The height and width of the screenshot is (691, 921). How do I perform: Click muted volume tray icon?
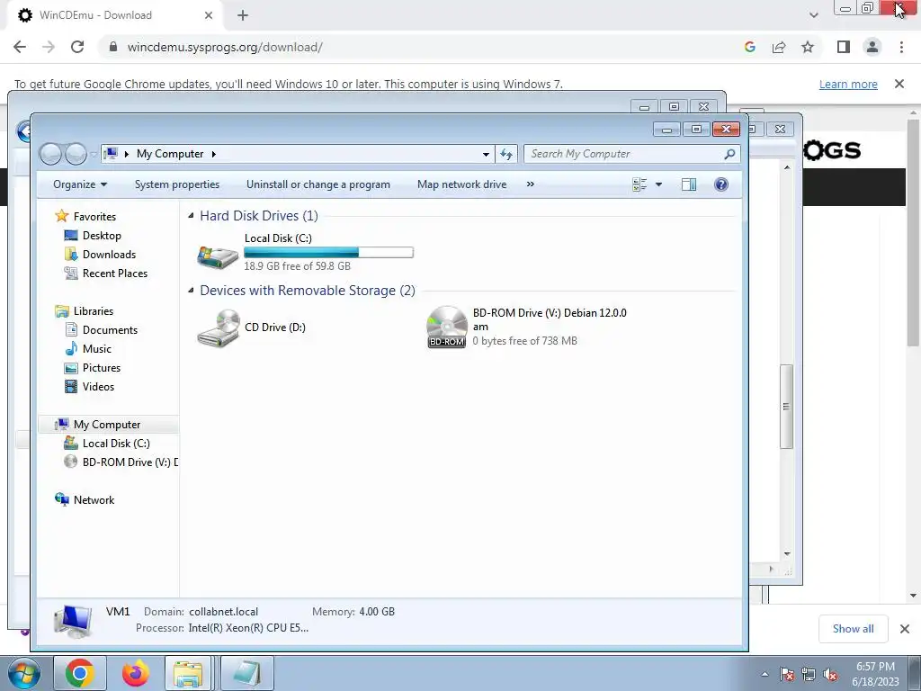(x=830, y=675)
